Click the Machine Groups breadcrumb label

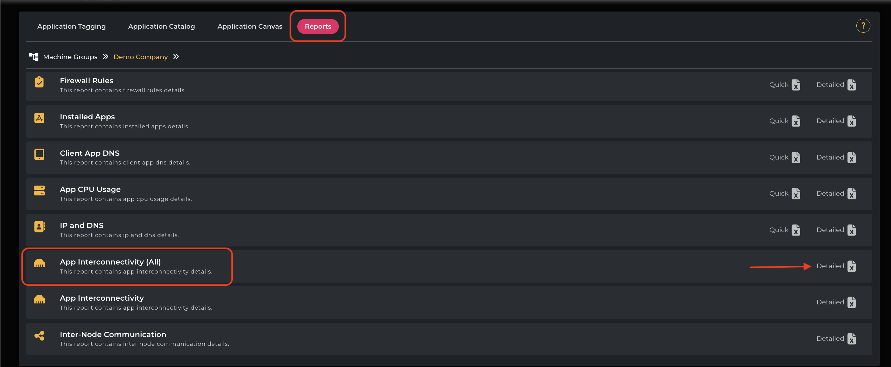tap(70, 57)
